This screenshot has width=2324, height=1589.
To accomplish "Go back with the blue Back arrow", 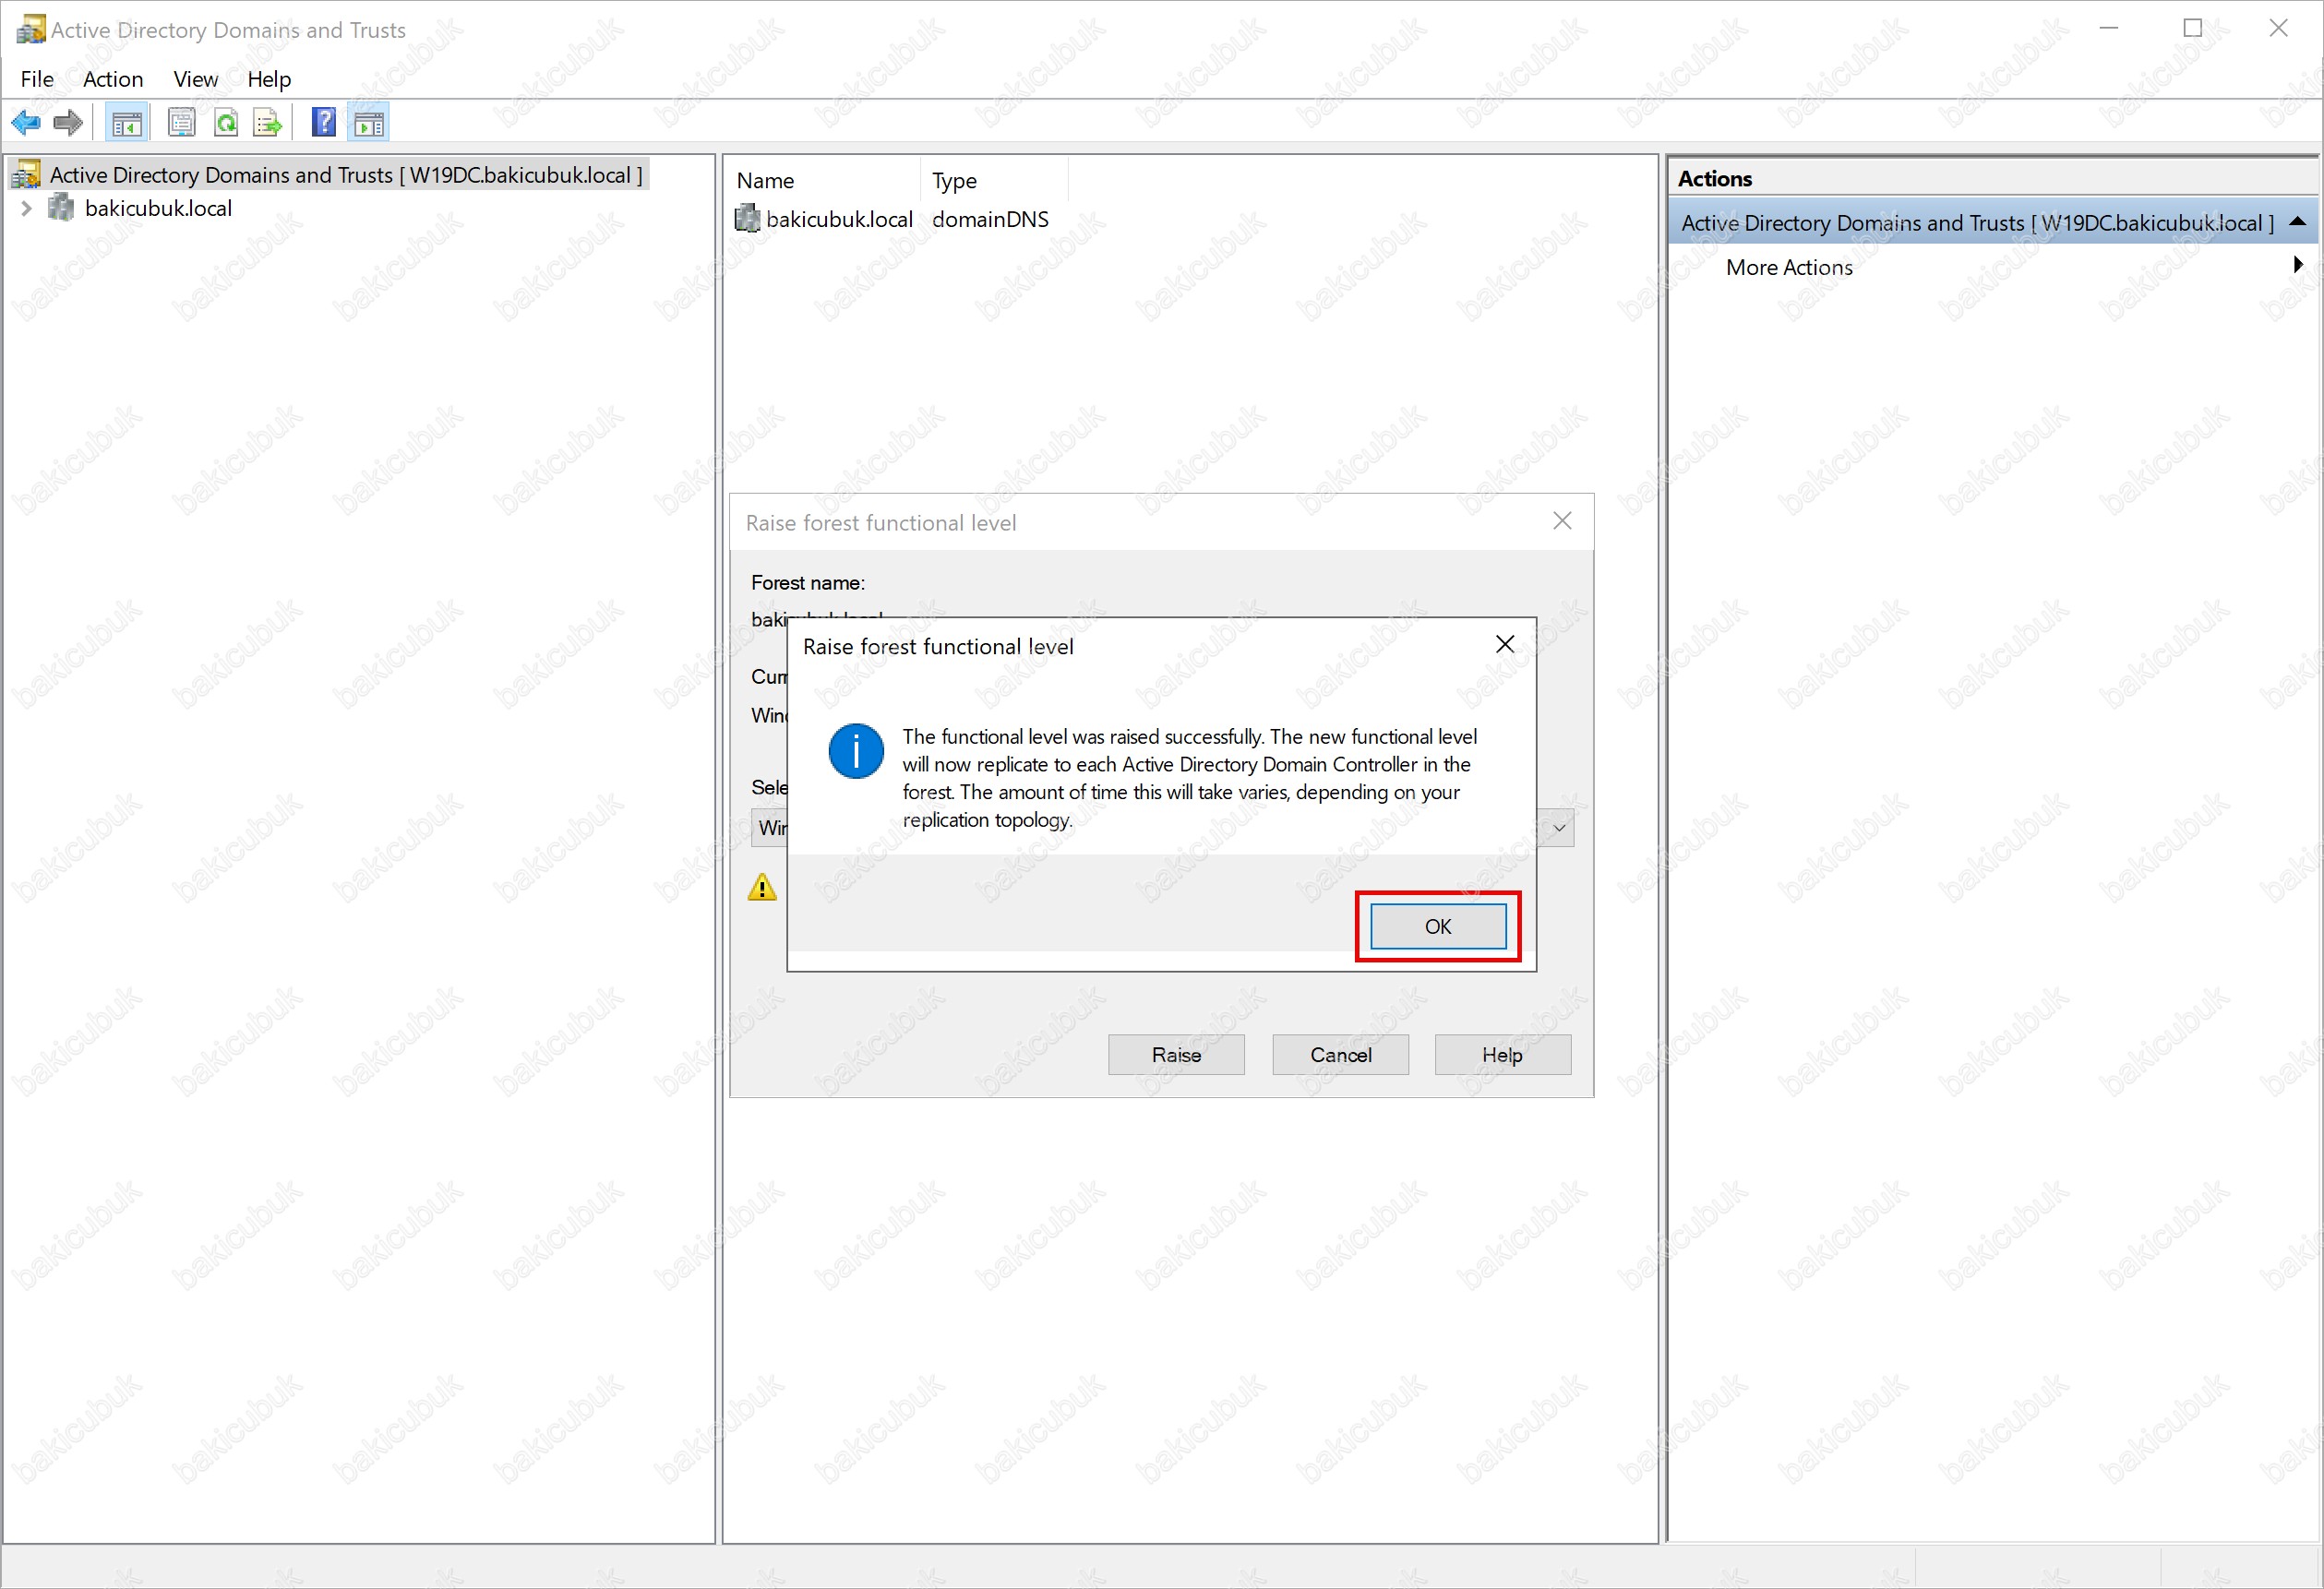I will [26, 123].
